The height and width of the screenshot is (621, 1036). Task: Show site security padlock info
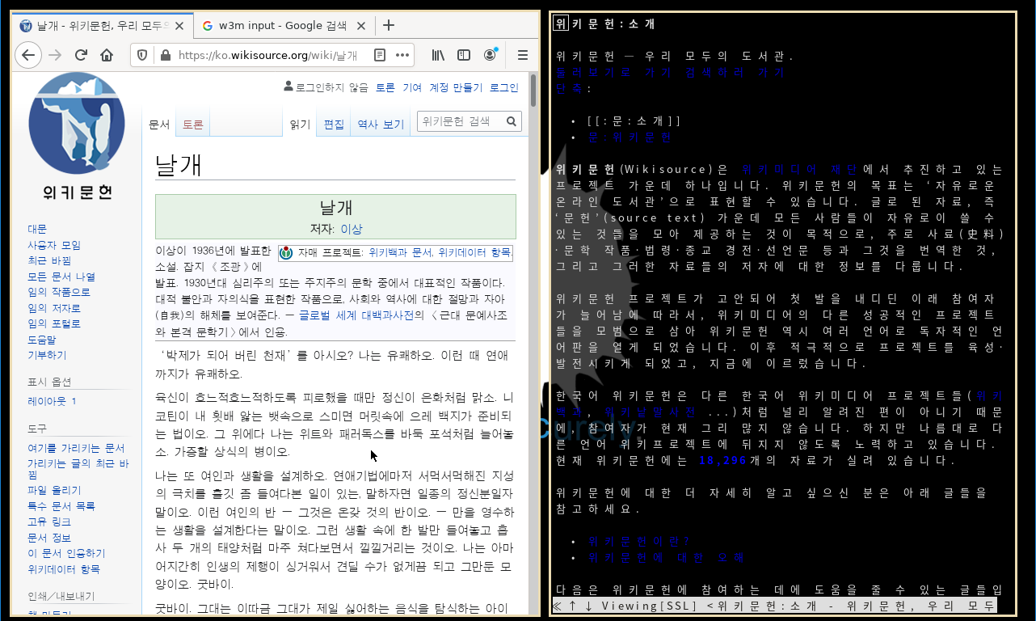(165, 55)
